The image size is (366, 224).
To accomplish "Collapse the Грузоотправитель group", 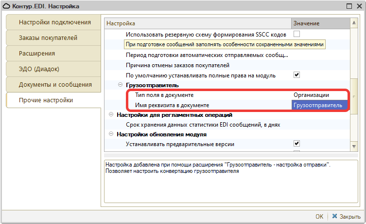I will (120, 85).
